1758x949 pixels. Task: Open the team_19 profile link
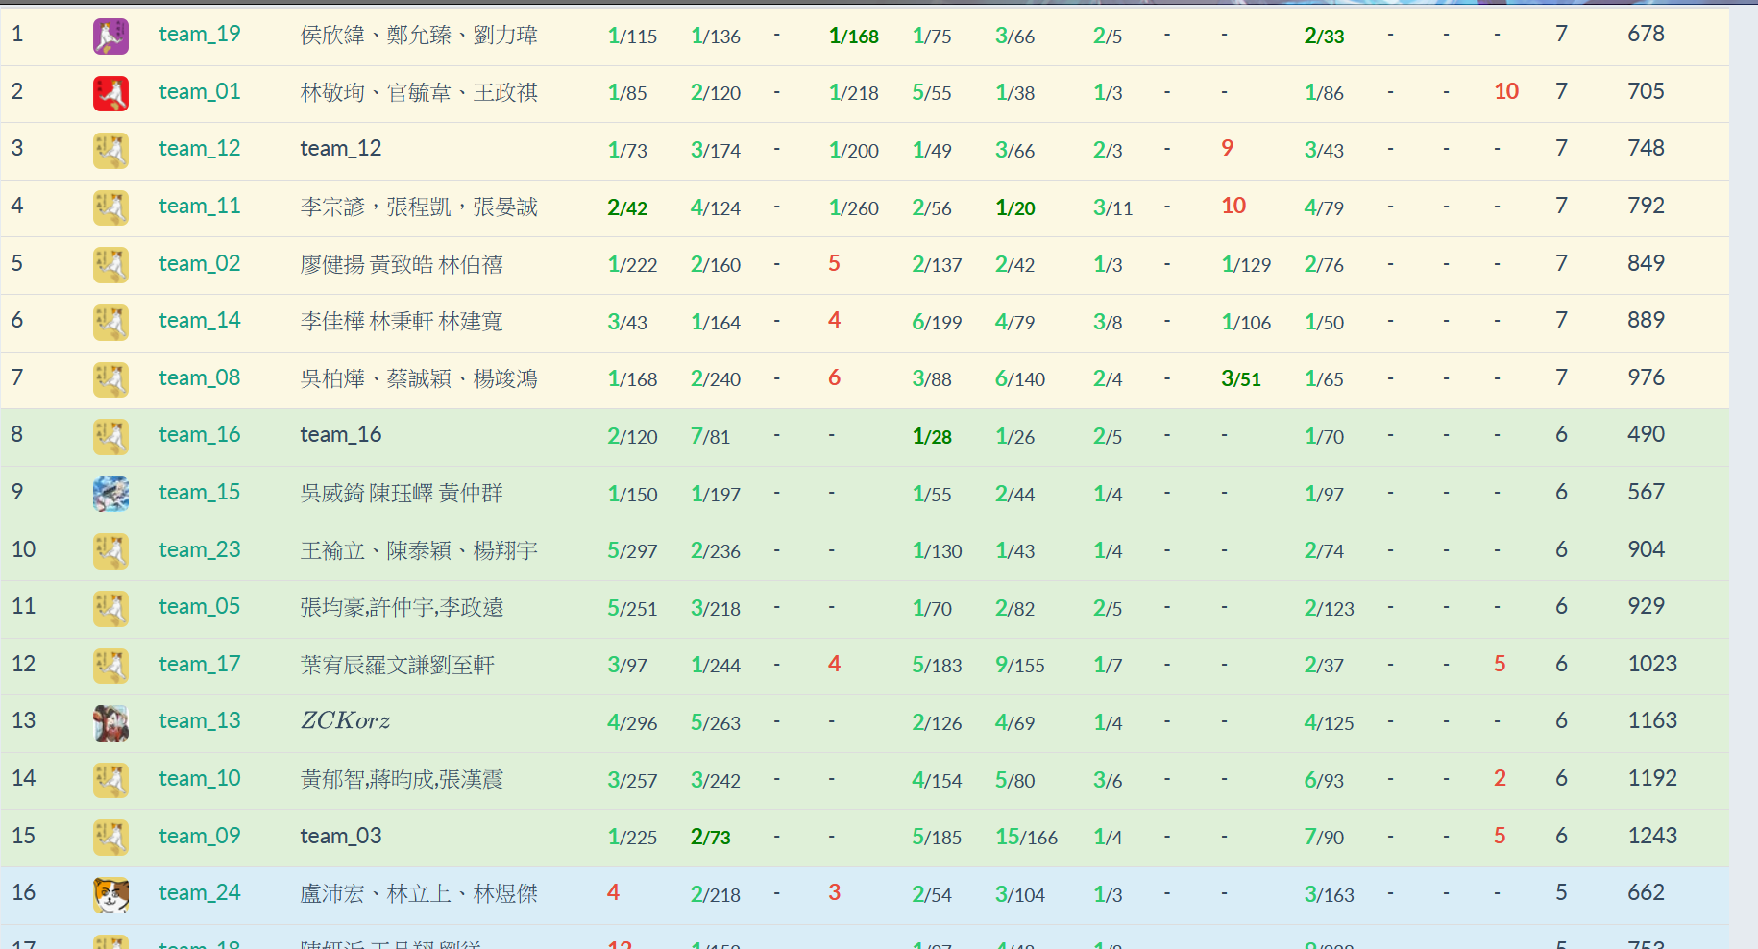click(200, 35)
